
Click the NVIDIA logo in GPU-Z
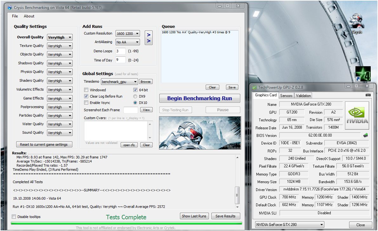357,115
